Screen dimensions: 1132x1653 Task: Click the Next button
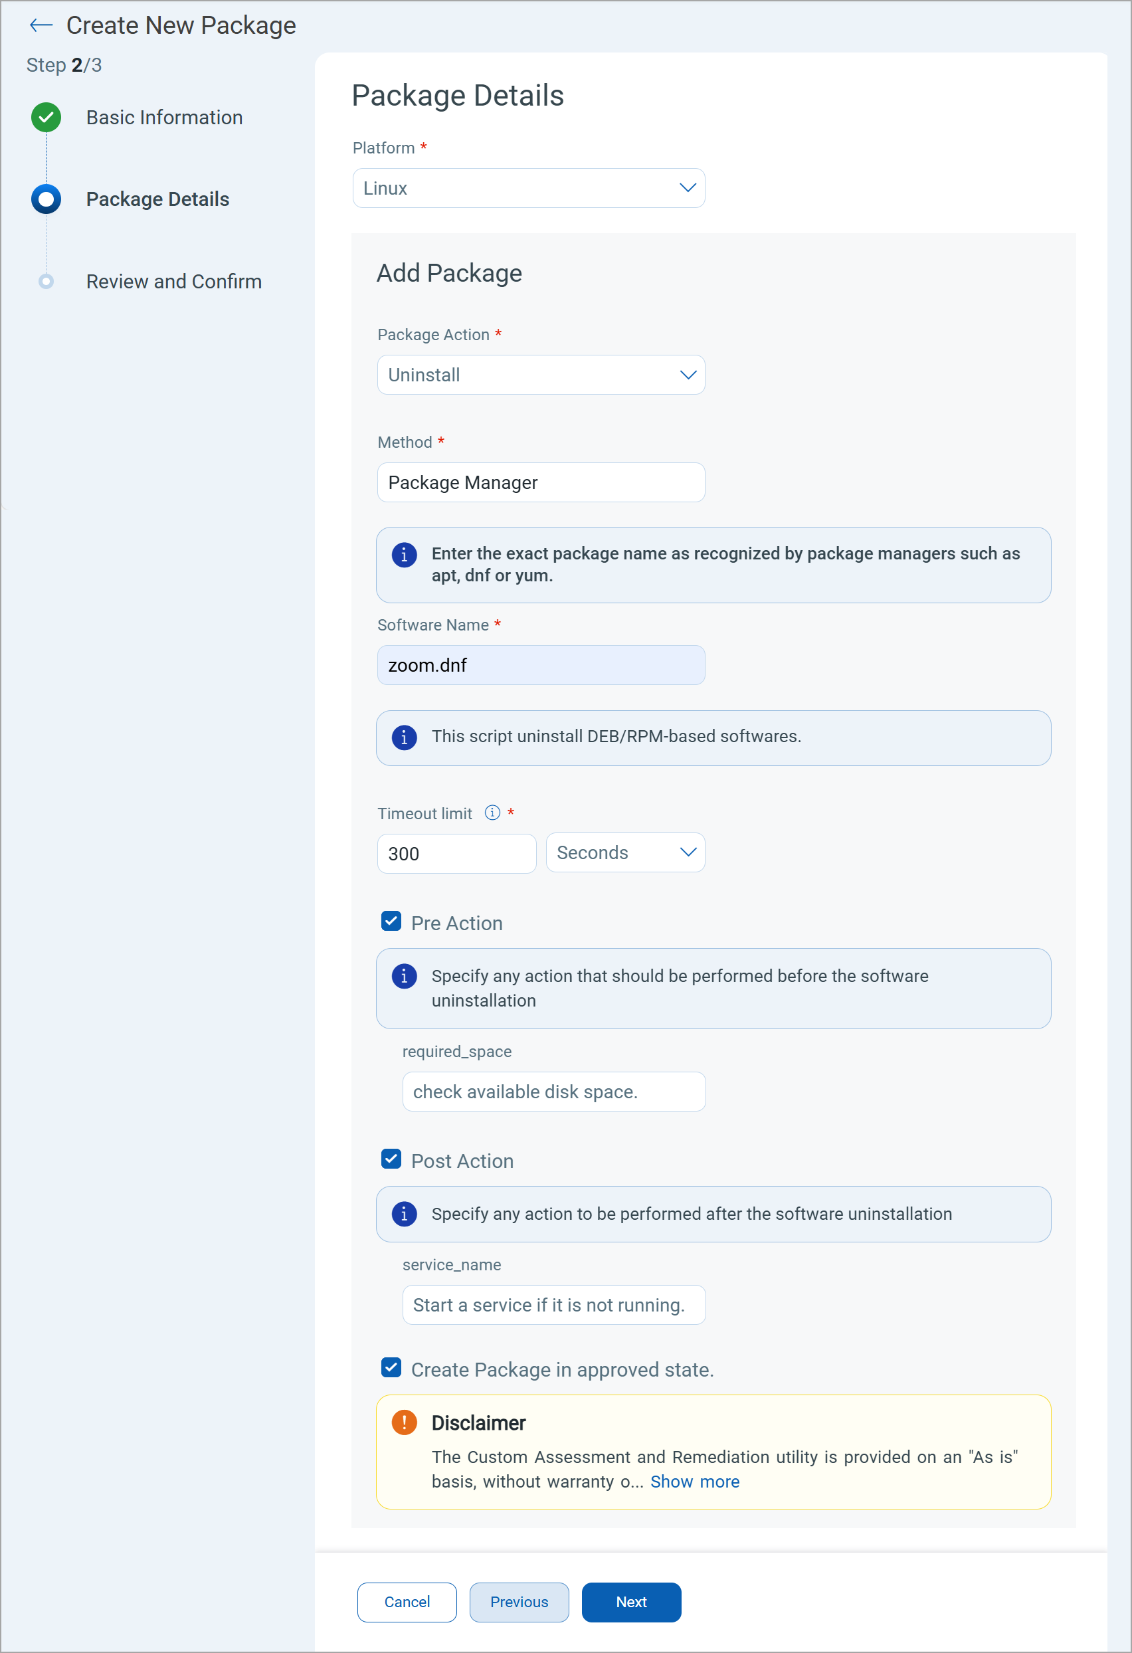[x=630, y=1603]
